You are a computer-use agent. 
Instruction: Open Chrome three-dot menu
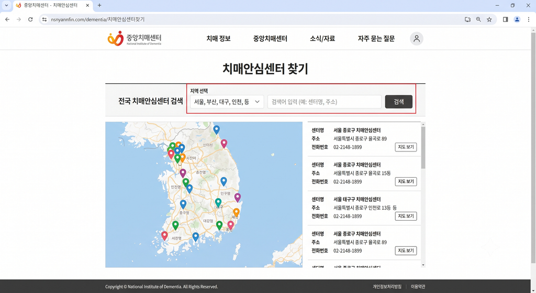pyautogui.click(x=529, y=19)
